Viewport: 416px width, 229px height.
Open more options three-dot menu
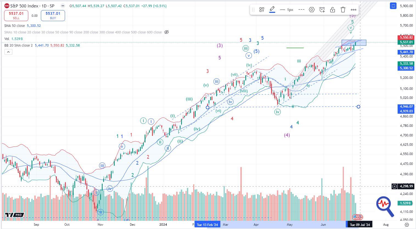(x=353, y=10)
